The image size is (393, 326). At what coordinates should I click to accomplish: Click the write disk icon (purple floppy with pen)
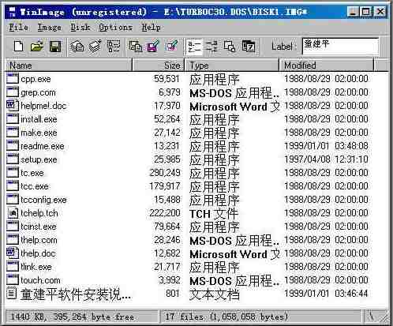pyautogui.click(x=153, y=47)
